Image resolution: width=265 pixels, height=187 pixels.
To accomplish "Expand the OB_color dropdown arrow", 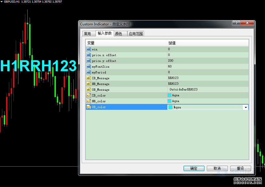I will [x=246, y=107].
